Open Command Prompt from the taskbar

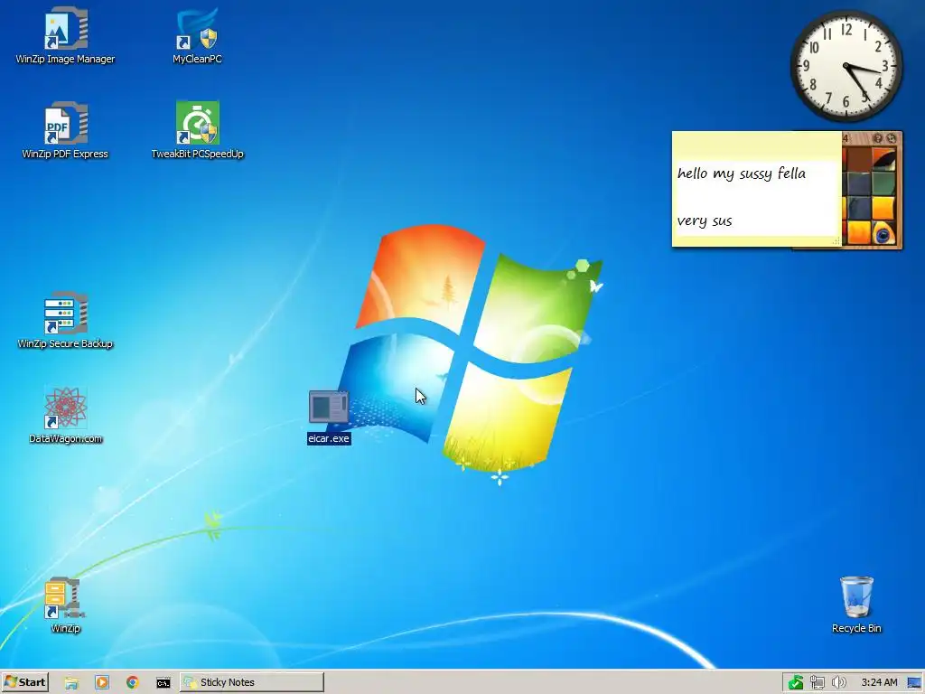pos(164,683)
